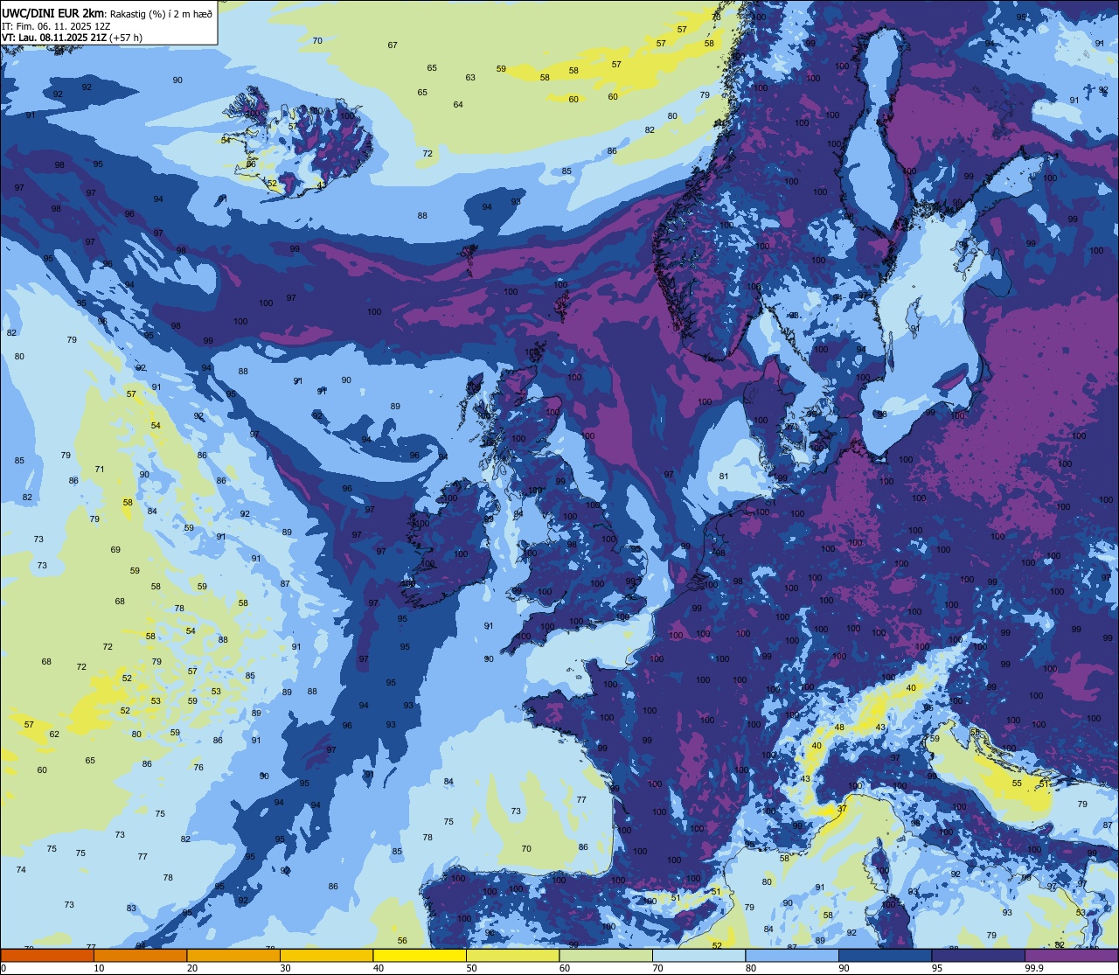Viewport: 1119px width, 975px height.
Task: Click the map value 48 in the Alps
Action: 839,728
